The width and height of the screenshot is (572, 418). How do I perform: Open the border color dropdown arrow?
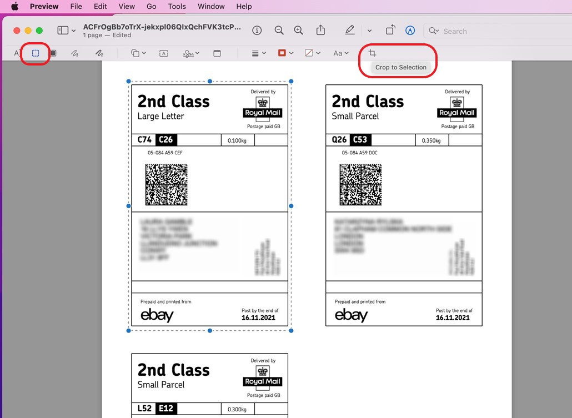(291, 53)
